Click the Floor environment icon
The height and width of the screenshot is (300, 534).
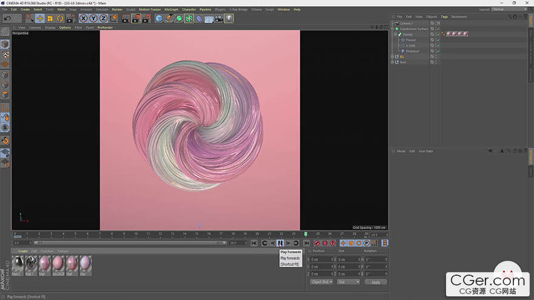(209, 18)
